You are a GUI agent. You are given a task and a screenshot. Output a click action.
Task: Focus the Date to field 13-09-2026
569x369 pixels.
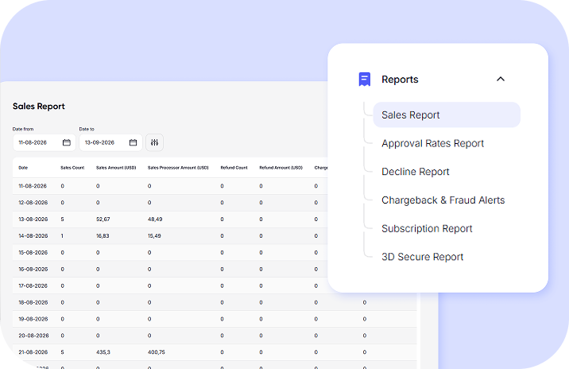point(110,142)
